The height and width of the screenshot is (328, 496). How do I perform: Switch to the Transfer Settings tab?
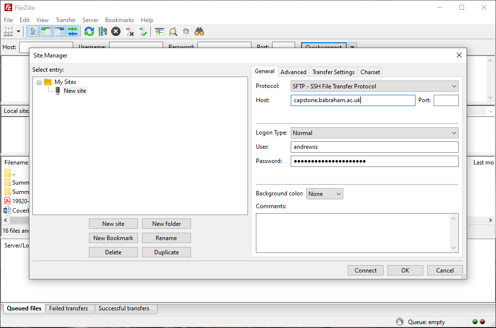click(333, 72)
